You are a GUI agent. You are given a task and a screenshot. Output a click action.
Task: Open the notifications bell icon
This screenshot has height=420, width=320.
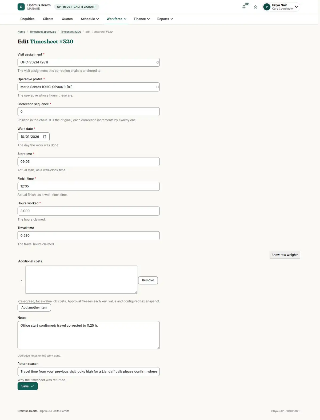244,7
